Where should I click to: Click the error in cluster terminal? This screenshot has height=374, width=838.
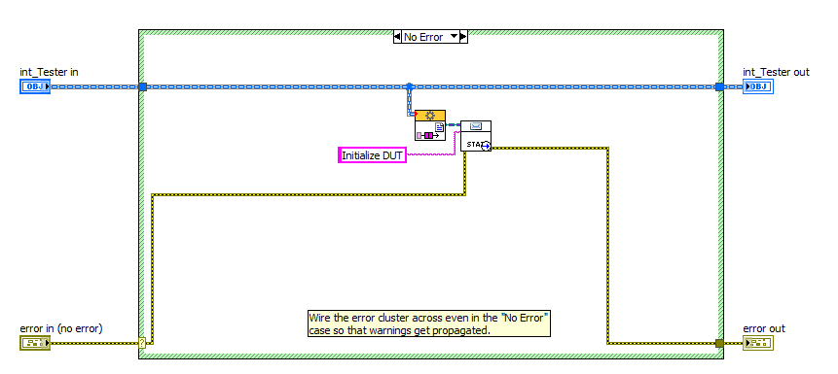(x=35, y=343)
